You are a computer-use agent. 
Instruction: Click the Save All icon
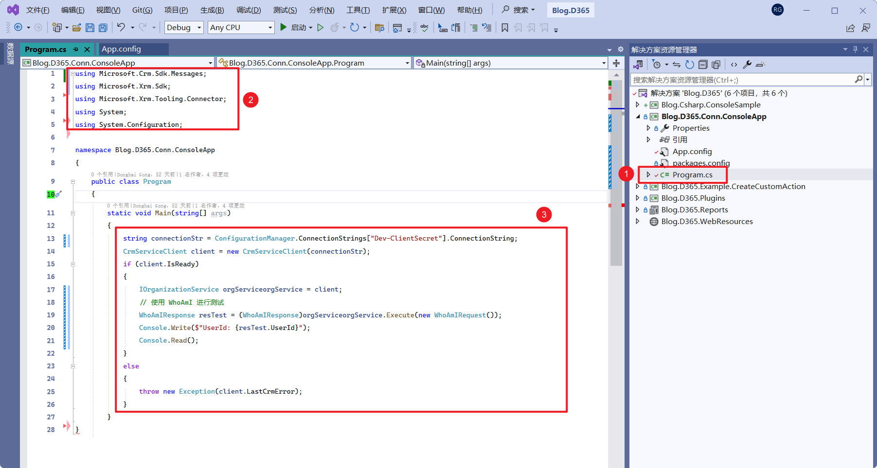(103, 28)
